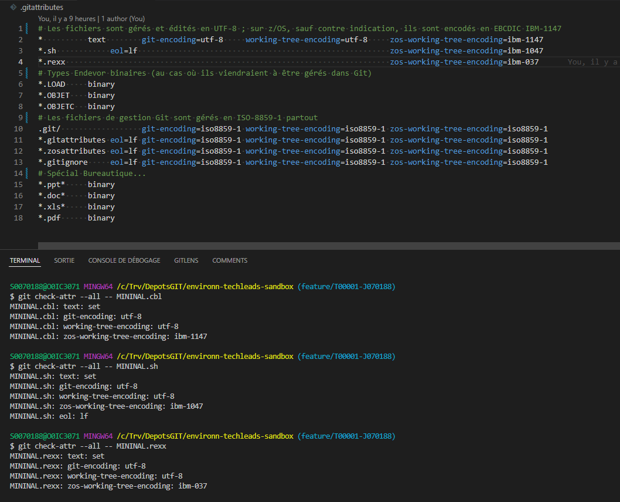Click the editor horizontal scrollbar
Image resolution: width=620 pixels, height=502 pixels.
pyautogui.click(x=329, y=246)
